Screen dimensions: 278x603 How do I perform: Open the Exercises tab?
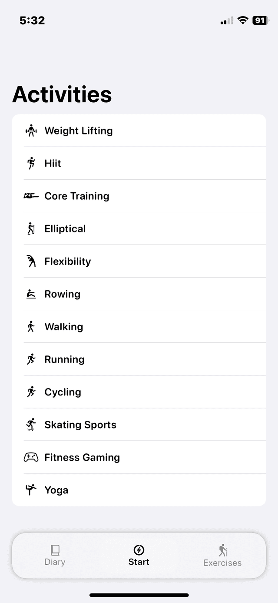pyautogui.click(x=222, y=556)
